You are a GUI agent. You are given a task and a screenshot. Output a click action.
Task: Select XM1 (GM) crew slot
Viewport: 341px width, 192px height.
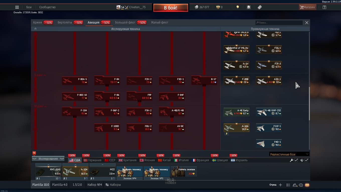[48, 171]
